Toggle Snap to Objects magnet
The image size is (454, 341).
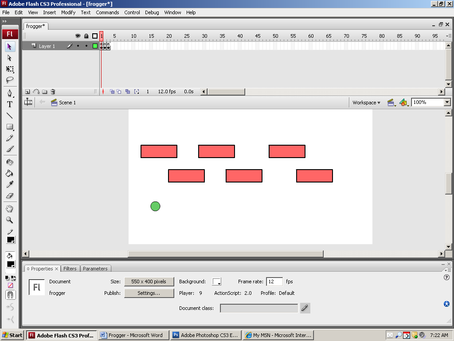[10, 295]
